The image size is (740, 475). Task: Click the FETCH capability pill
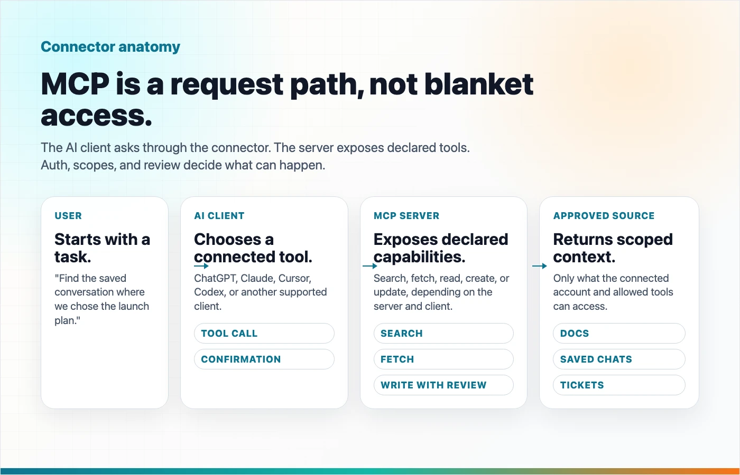(443, 359)
